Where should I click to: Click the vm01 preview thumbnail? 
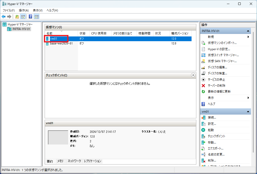(58, 138)
